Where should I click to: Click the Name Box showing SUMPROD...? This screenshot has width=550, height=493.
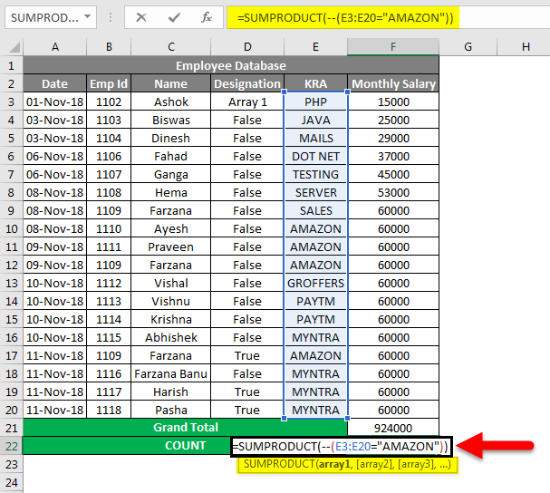coord(51,17)
